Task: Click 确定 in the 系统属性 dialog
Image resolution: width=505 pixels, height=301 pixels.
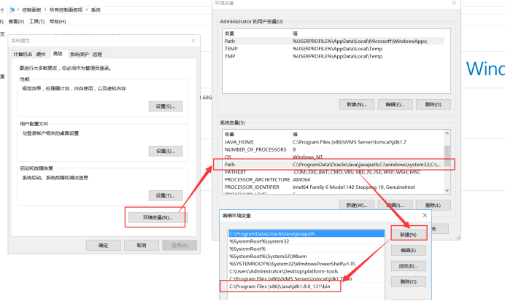Action: point(104,246)
